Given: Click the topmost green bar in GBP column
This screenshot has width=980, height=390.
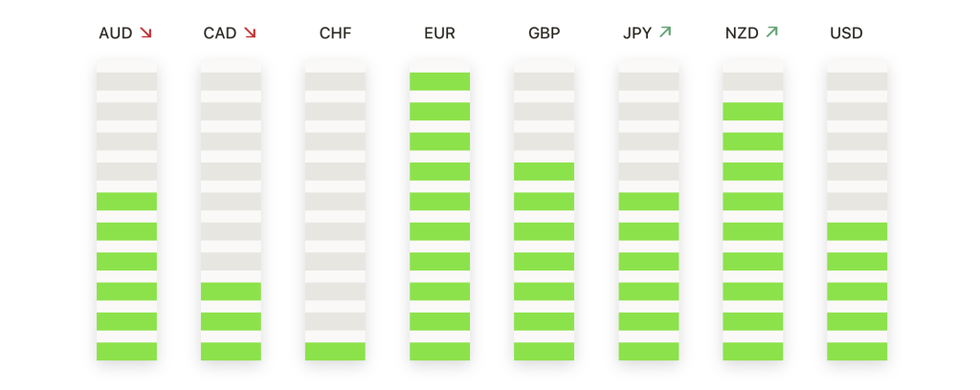Looking at the screenshot, I should [x=545, y=172].
